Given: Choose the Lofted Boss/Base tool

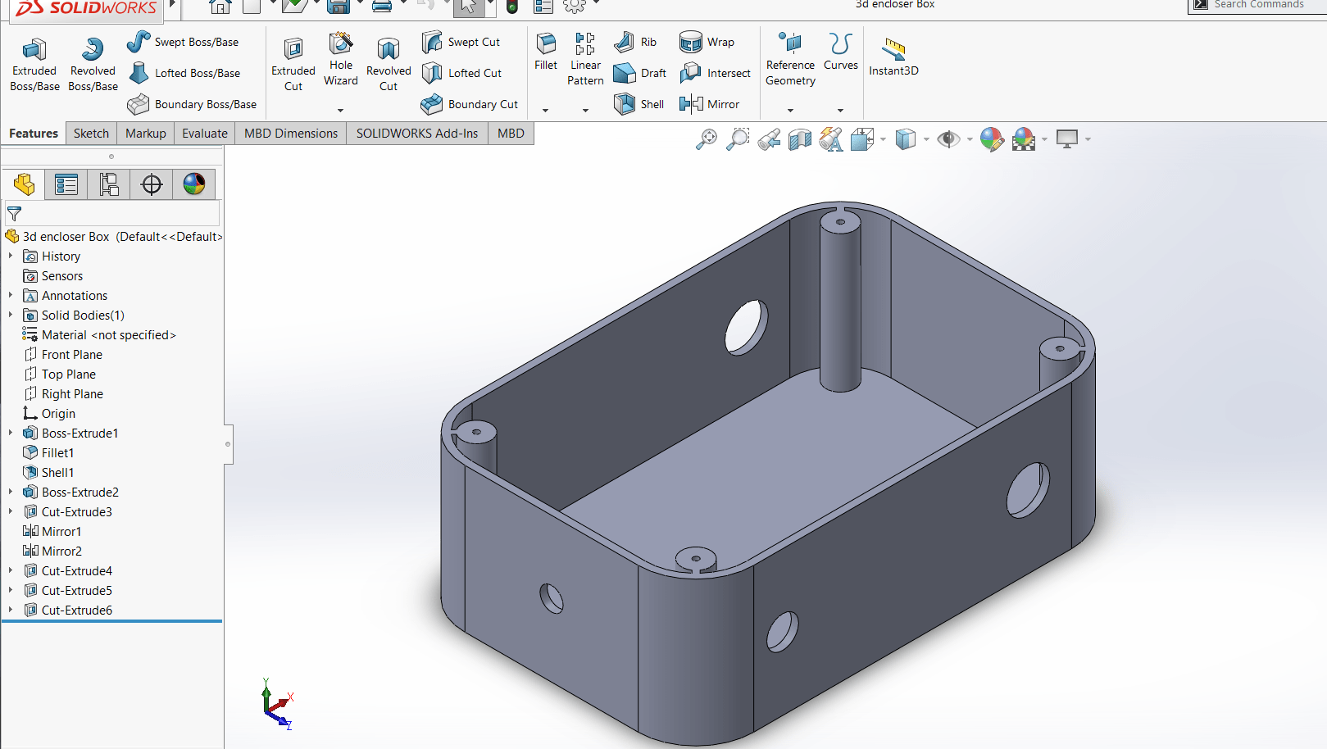Looking at the screenshot, I should point(184,73).
